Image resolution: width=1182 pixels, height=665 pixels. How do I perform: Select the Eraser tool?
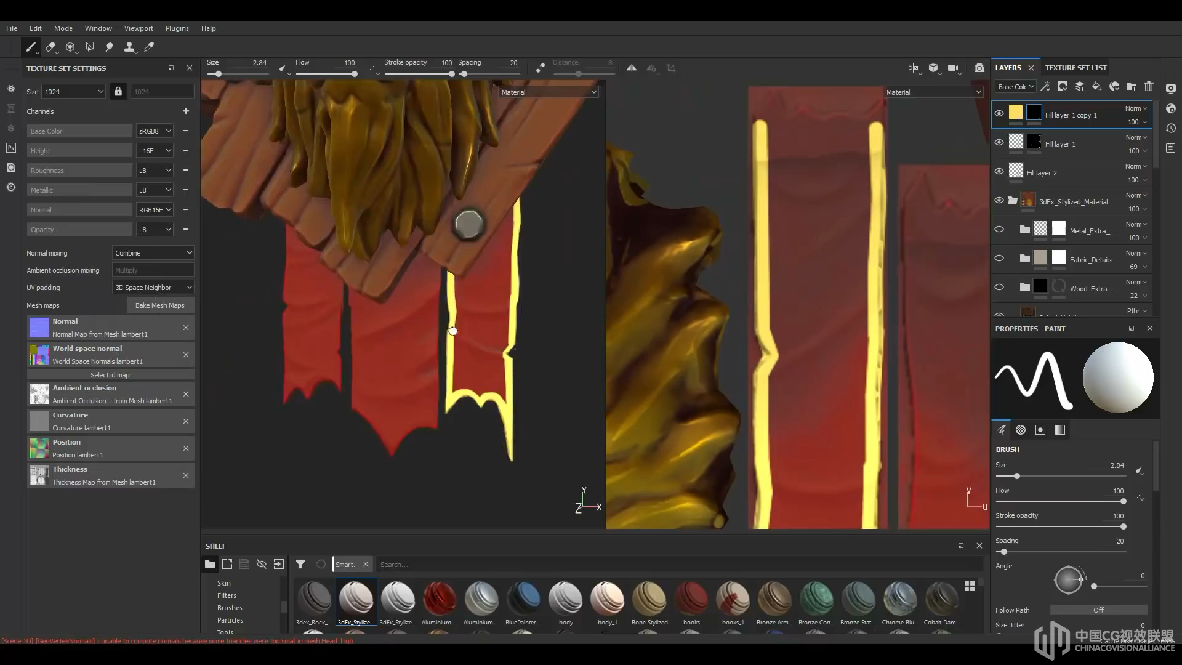[x=50, y=47]
